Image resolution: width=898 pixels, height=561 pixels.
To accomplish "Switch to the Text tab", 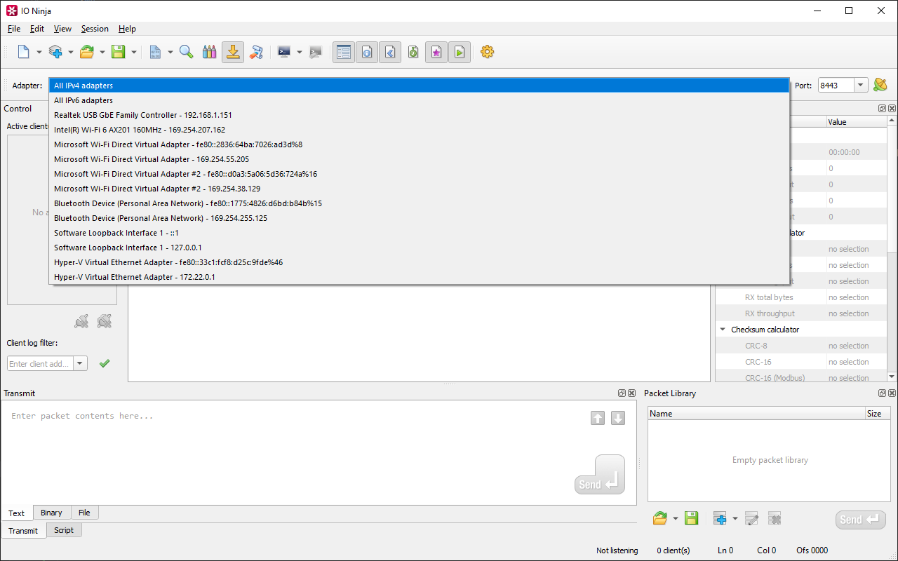I will [17, 513].
